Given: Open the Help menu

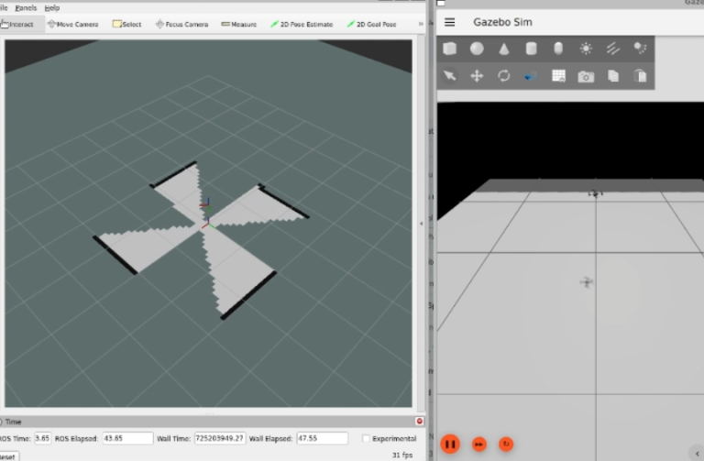Looking at the screenshot, I should (51, 7).
